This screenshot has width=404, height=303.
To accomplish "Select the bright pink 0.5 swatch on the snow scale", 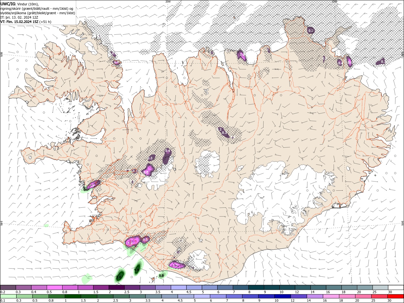I will (54, 288).
